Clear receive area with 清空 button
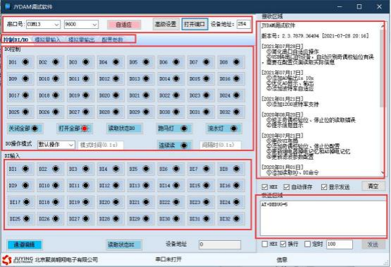Screen dimensions: 391x267 tap(373, 186)
